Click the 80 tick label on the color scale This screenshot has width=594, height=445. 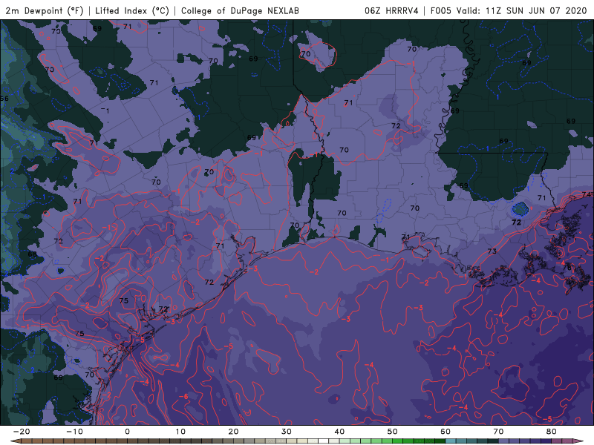click(x=552, y=432)
